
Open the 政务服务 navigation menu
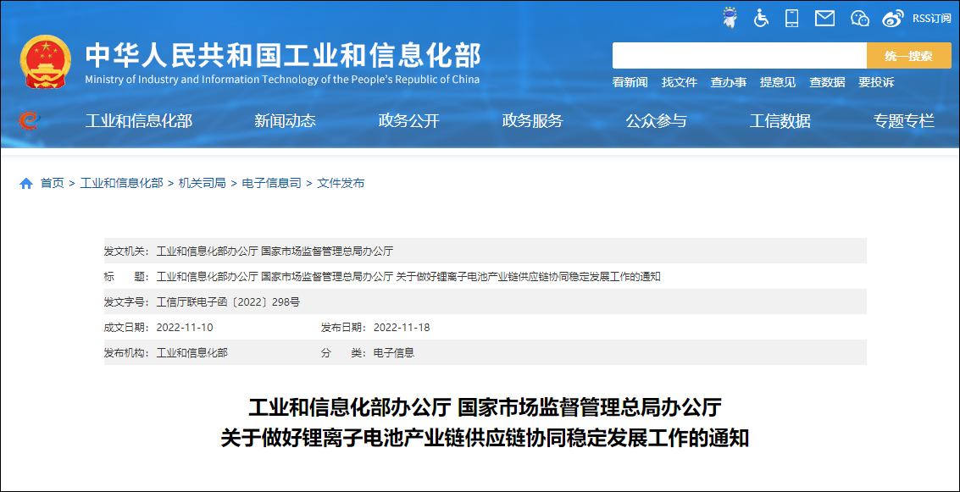pyautogui.click(x=533, y=121)
